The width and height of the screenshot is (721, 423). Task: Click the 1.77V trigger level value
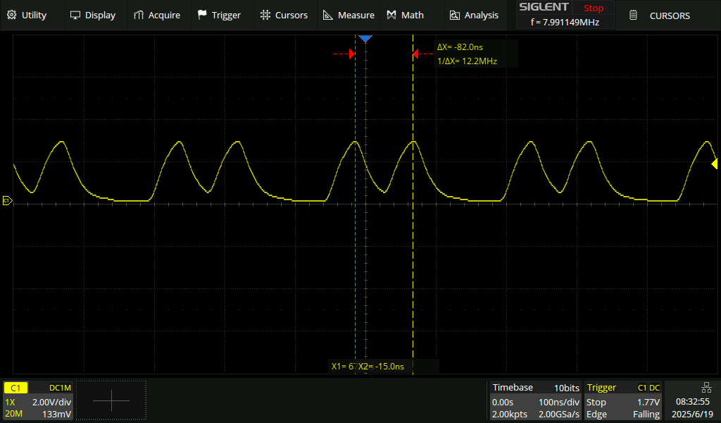648,402
